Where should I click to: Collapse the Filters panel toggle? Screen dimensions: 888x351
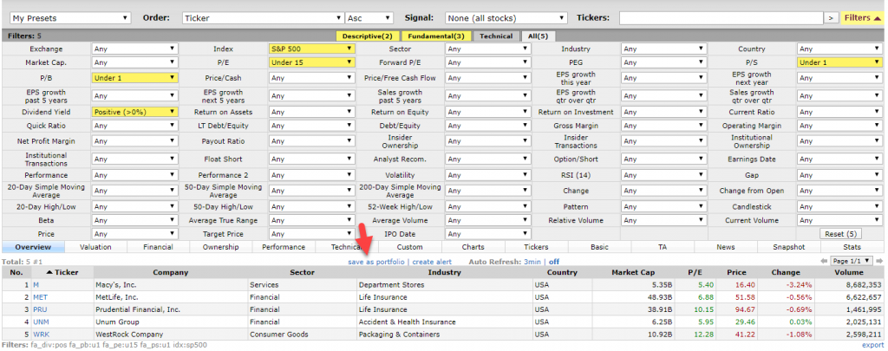pos(863,18)
